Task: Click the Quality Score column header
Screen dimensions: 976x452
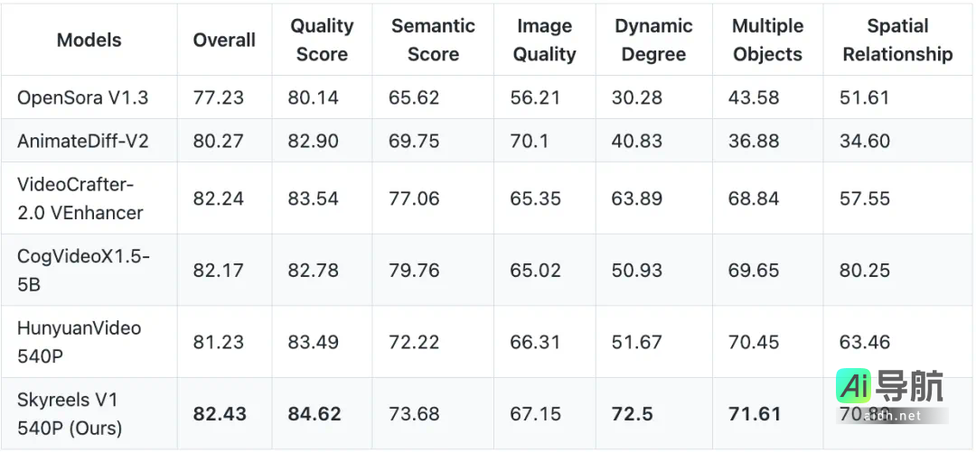Action: (x=322, y=40)
